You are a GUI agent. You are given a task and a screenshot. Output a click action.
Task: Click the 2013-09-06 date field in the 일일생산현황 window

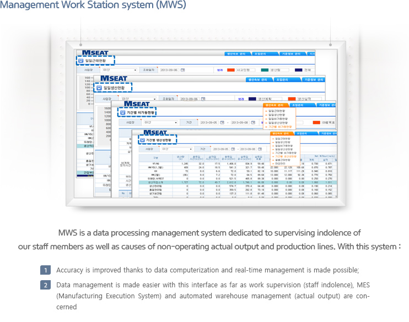click(190, 99)
